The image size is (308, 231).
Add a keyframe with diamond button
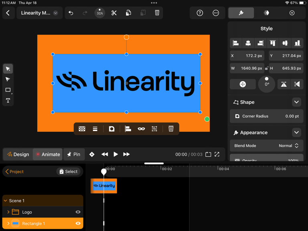[x=92, y=154]
